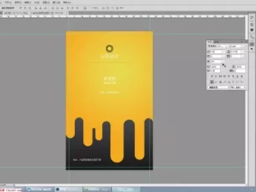Click the superscript icon in Character panel
256x192 pixels.
coord(229,76)
